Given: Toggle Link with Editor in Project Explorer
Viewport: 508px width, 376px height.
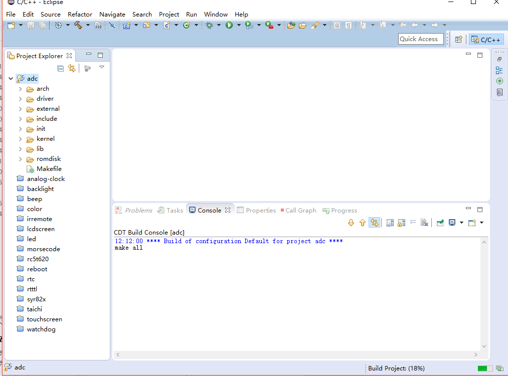Looking at the screenshot, I should click(x=72, y=68).
